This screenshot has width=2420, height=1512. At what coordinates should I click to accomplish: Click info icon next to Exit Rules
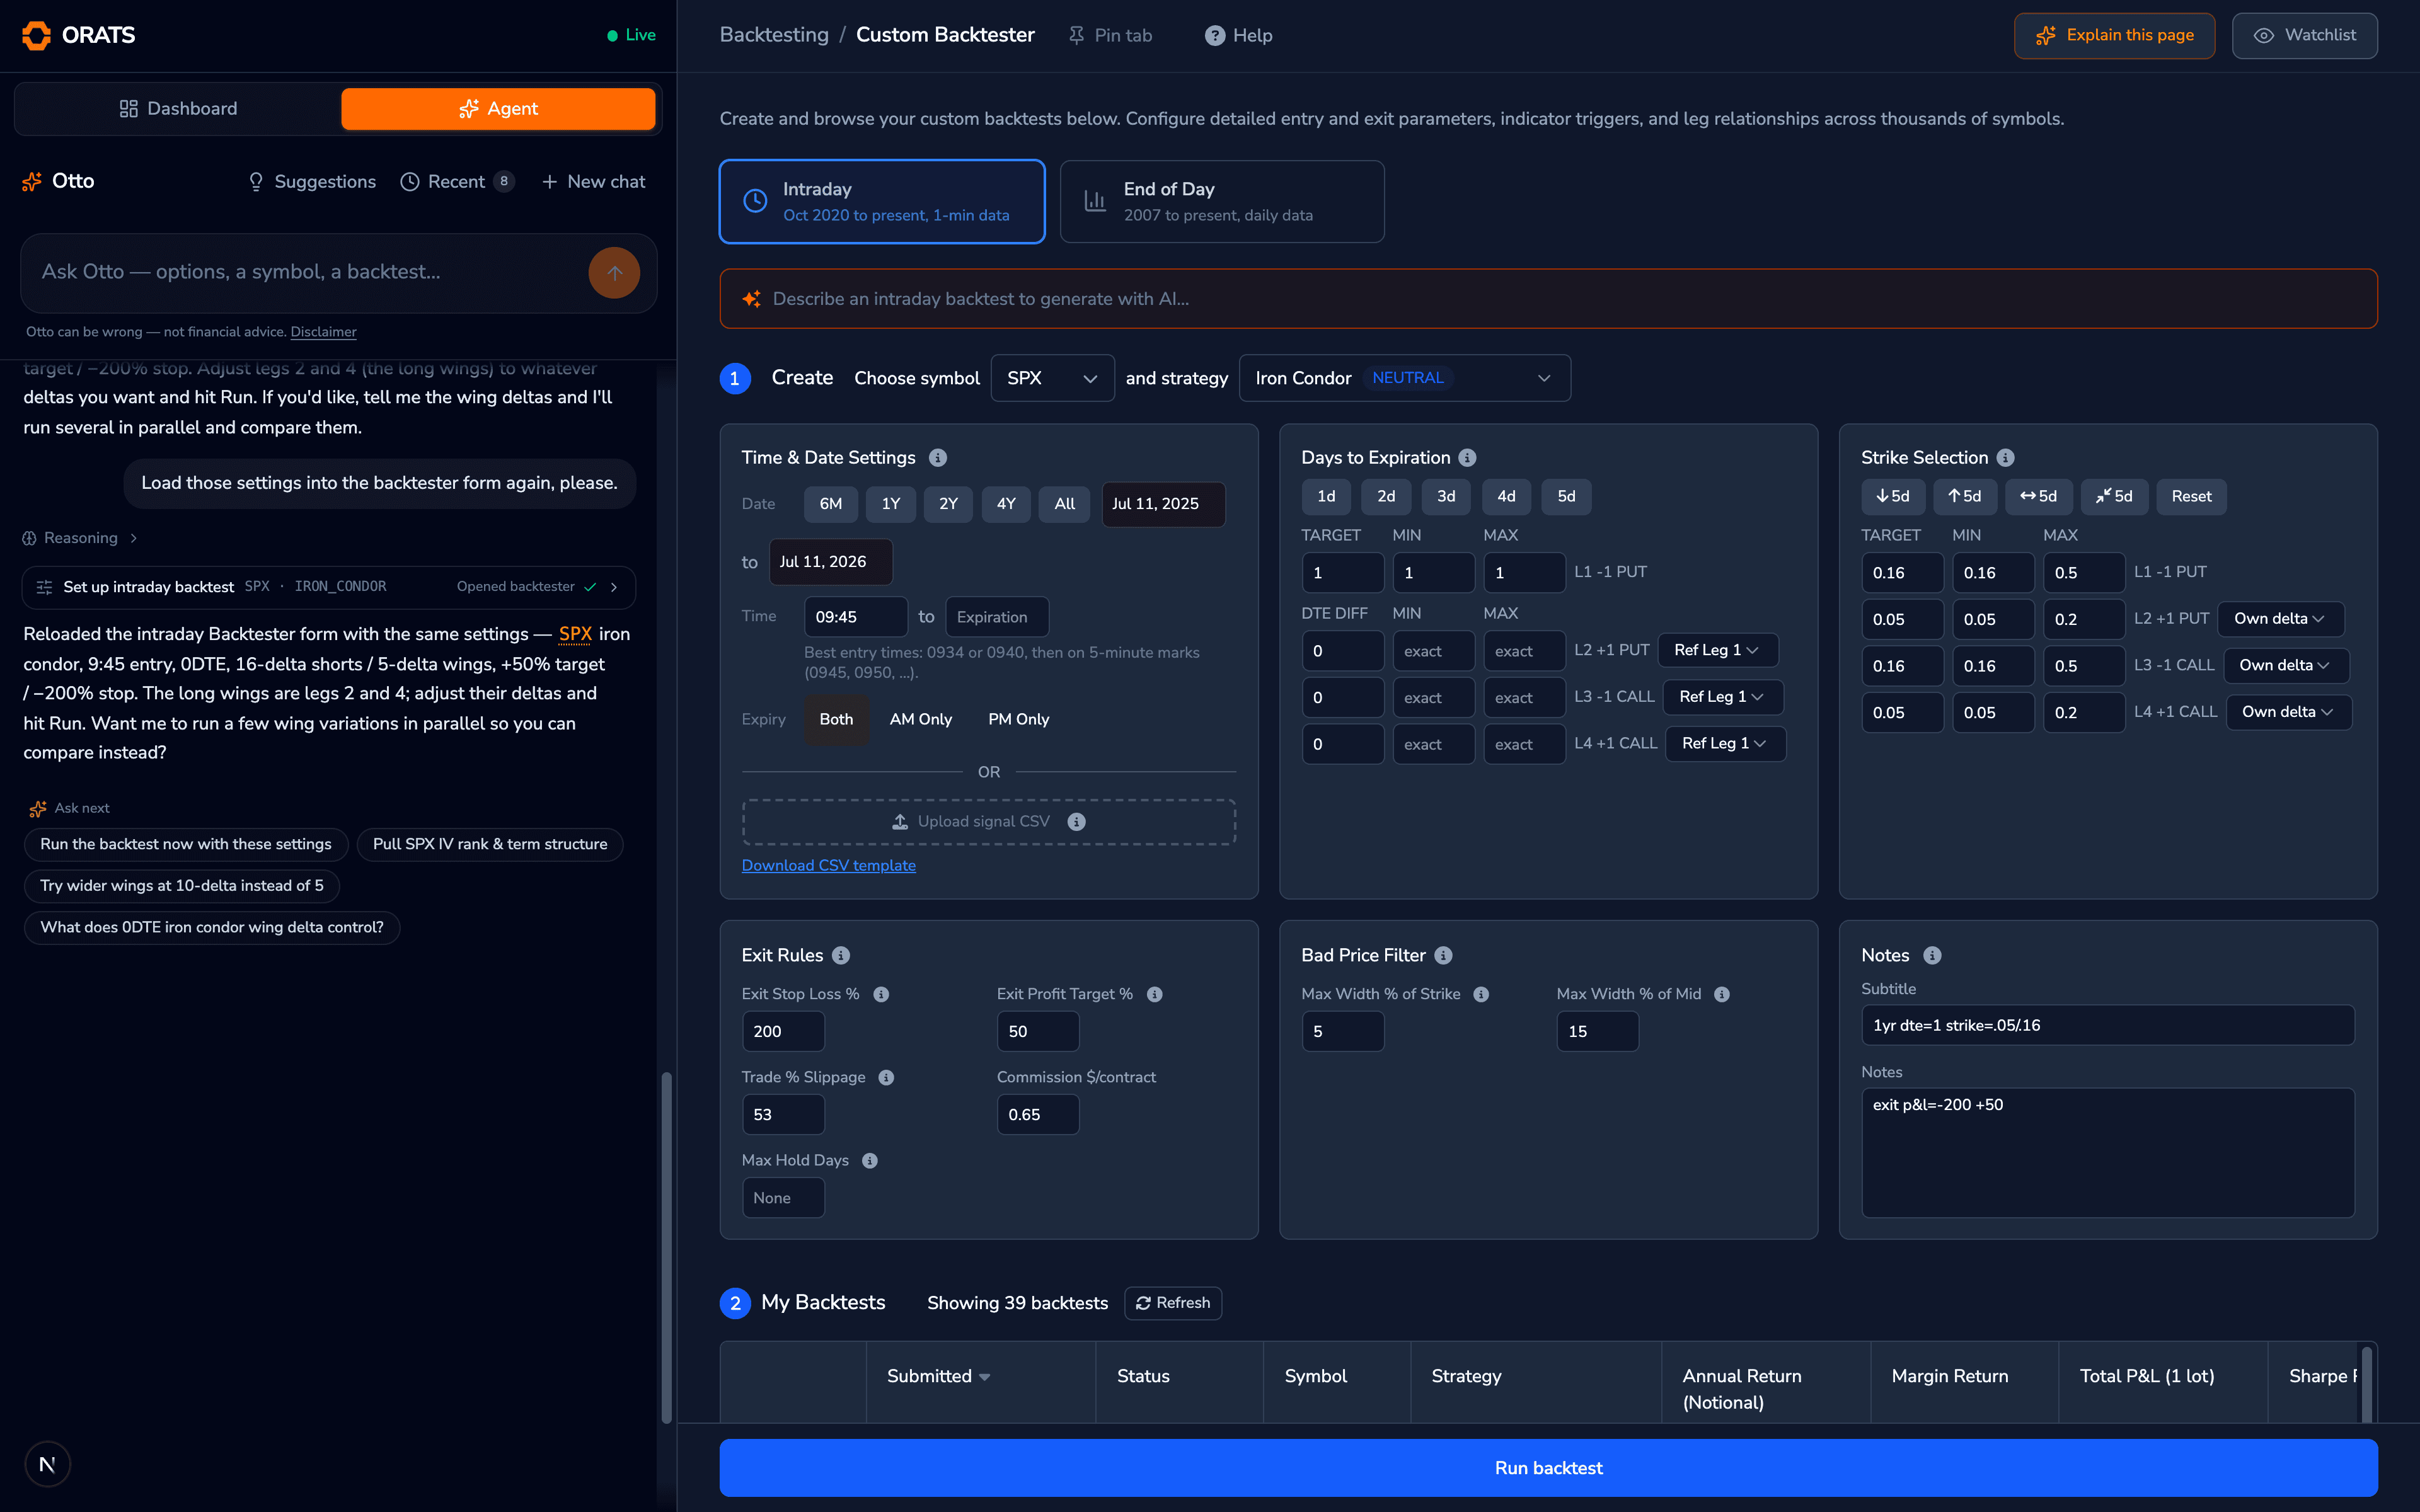point(841,955)
